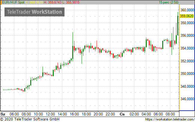Click the first 06:00 label after Sz

tap(14, 114)
